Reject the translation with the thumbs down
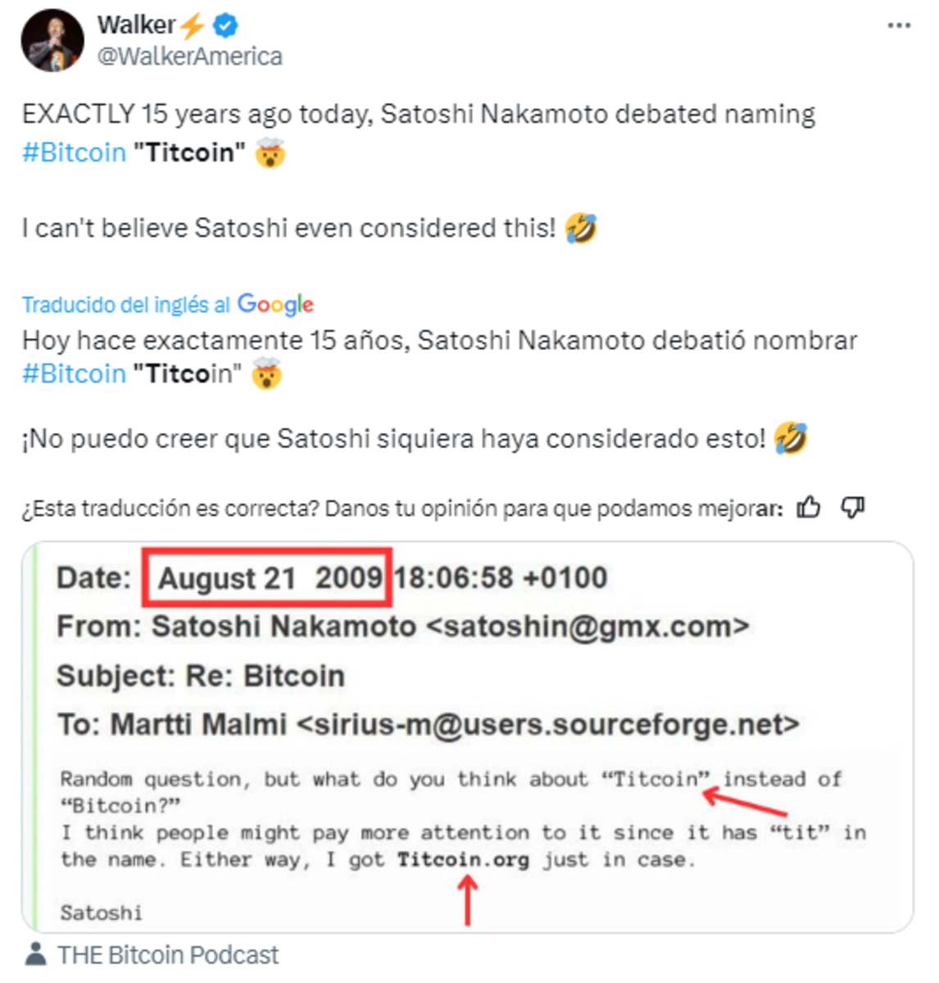Screen dimensions: 939x983 point(854,508)
